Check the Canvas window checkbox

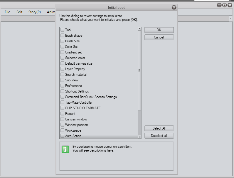coord(62,119)
